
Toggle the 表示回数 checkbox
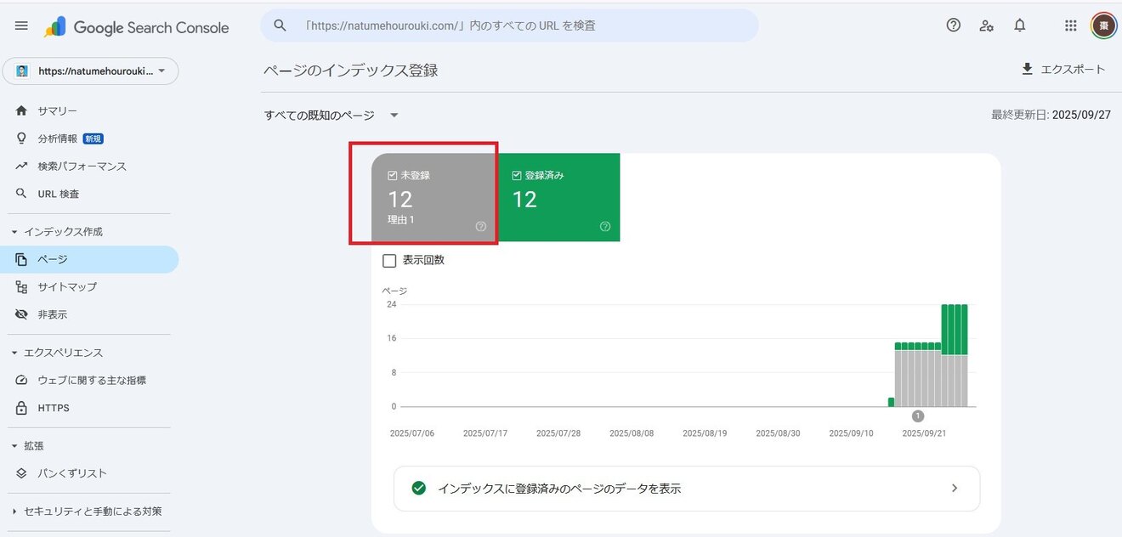[389, 260]
